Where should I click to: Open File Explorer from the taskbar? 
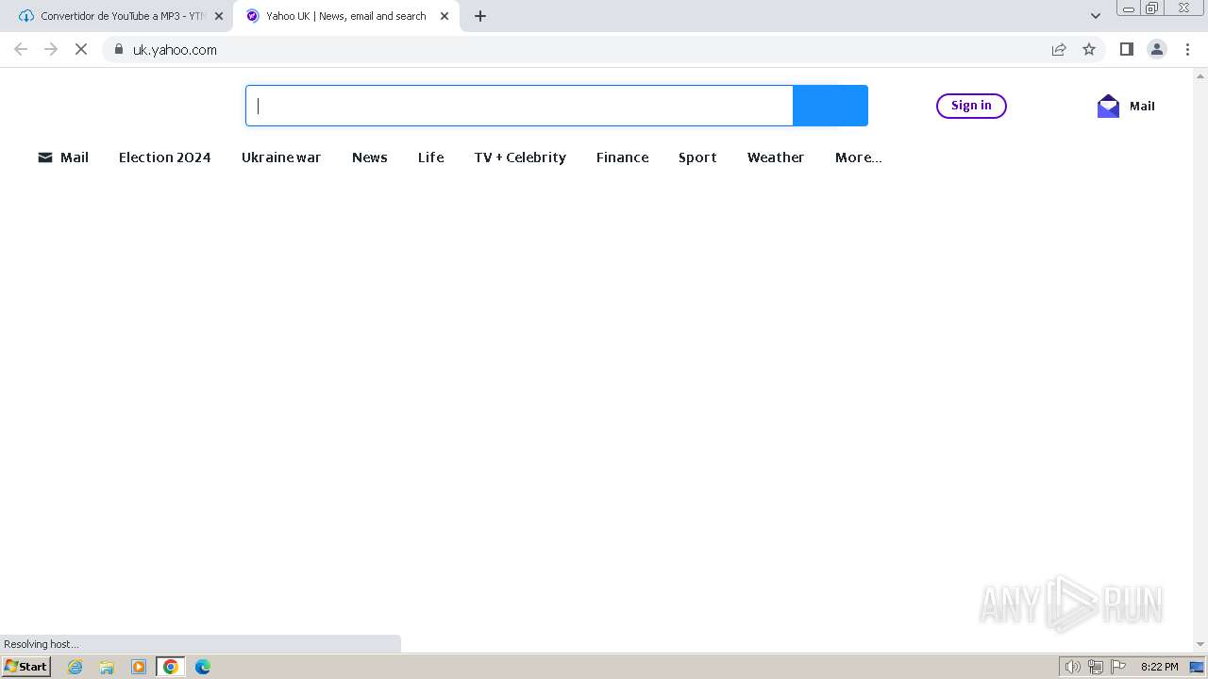pos(107,667)
